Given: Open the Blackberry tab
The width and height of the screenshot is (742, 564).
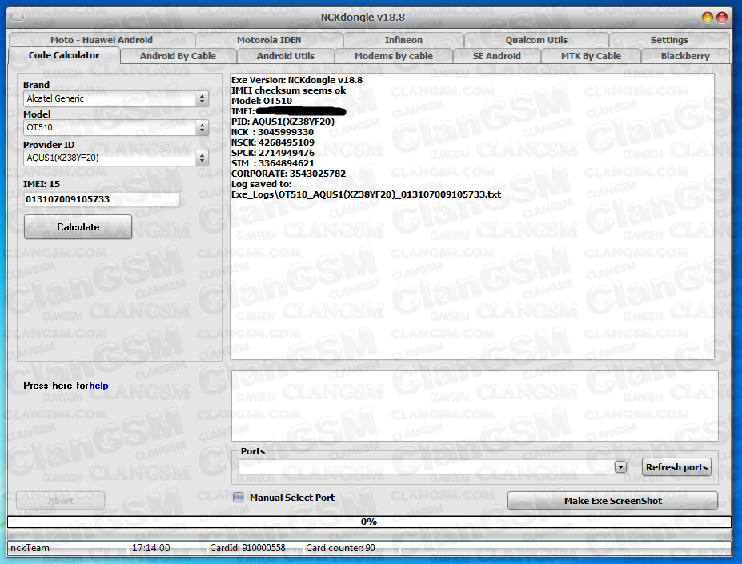Looking at the screenshot, I should click(685, 56).
